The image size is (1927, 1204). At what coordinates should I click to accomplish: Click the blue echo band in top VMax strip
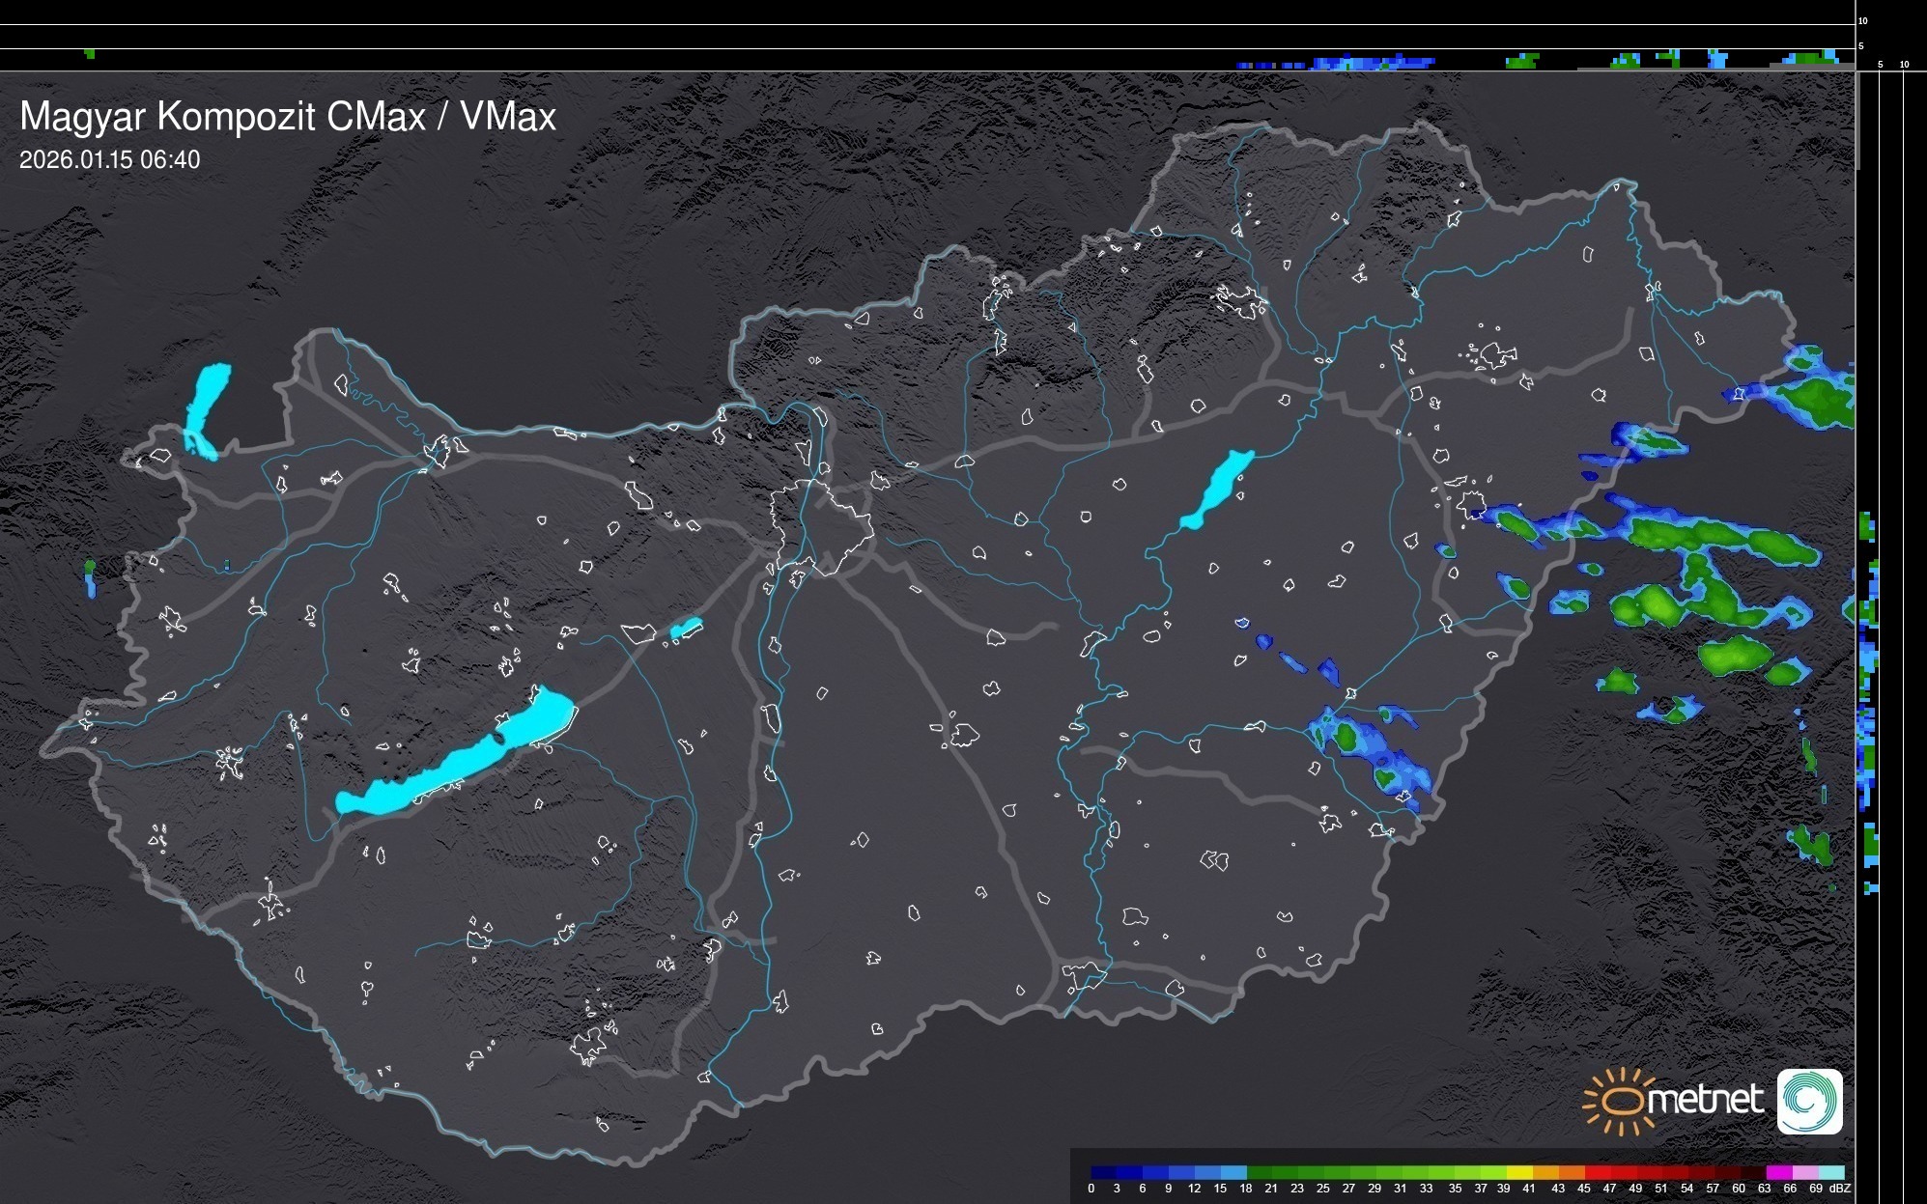click(1372, 64)
